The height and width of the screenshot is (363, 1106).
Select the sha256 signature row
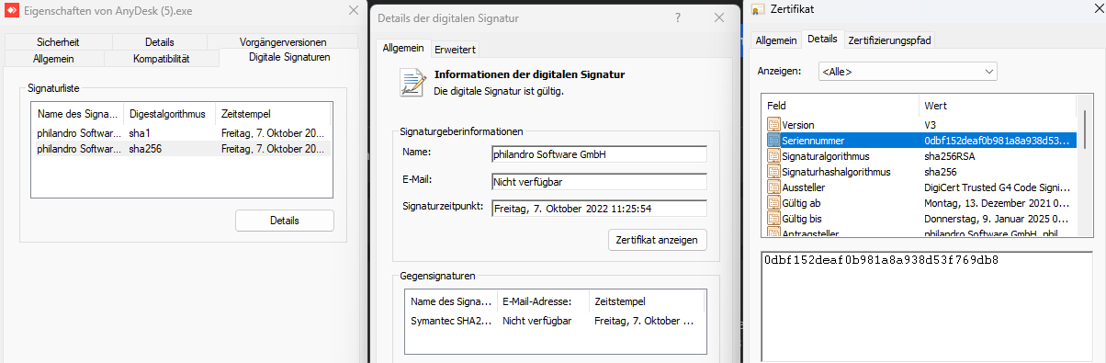(181, 149)
